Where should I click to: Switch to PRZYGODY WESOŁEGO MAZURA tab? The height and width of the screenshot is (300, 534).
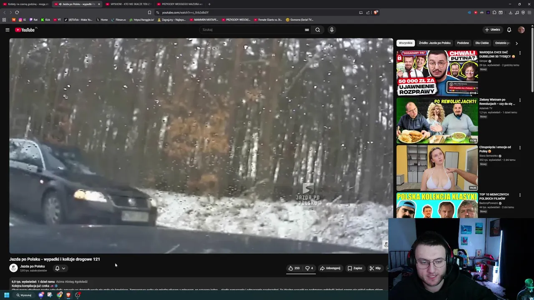[179, 4]
